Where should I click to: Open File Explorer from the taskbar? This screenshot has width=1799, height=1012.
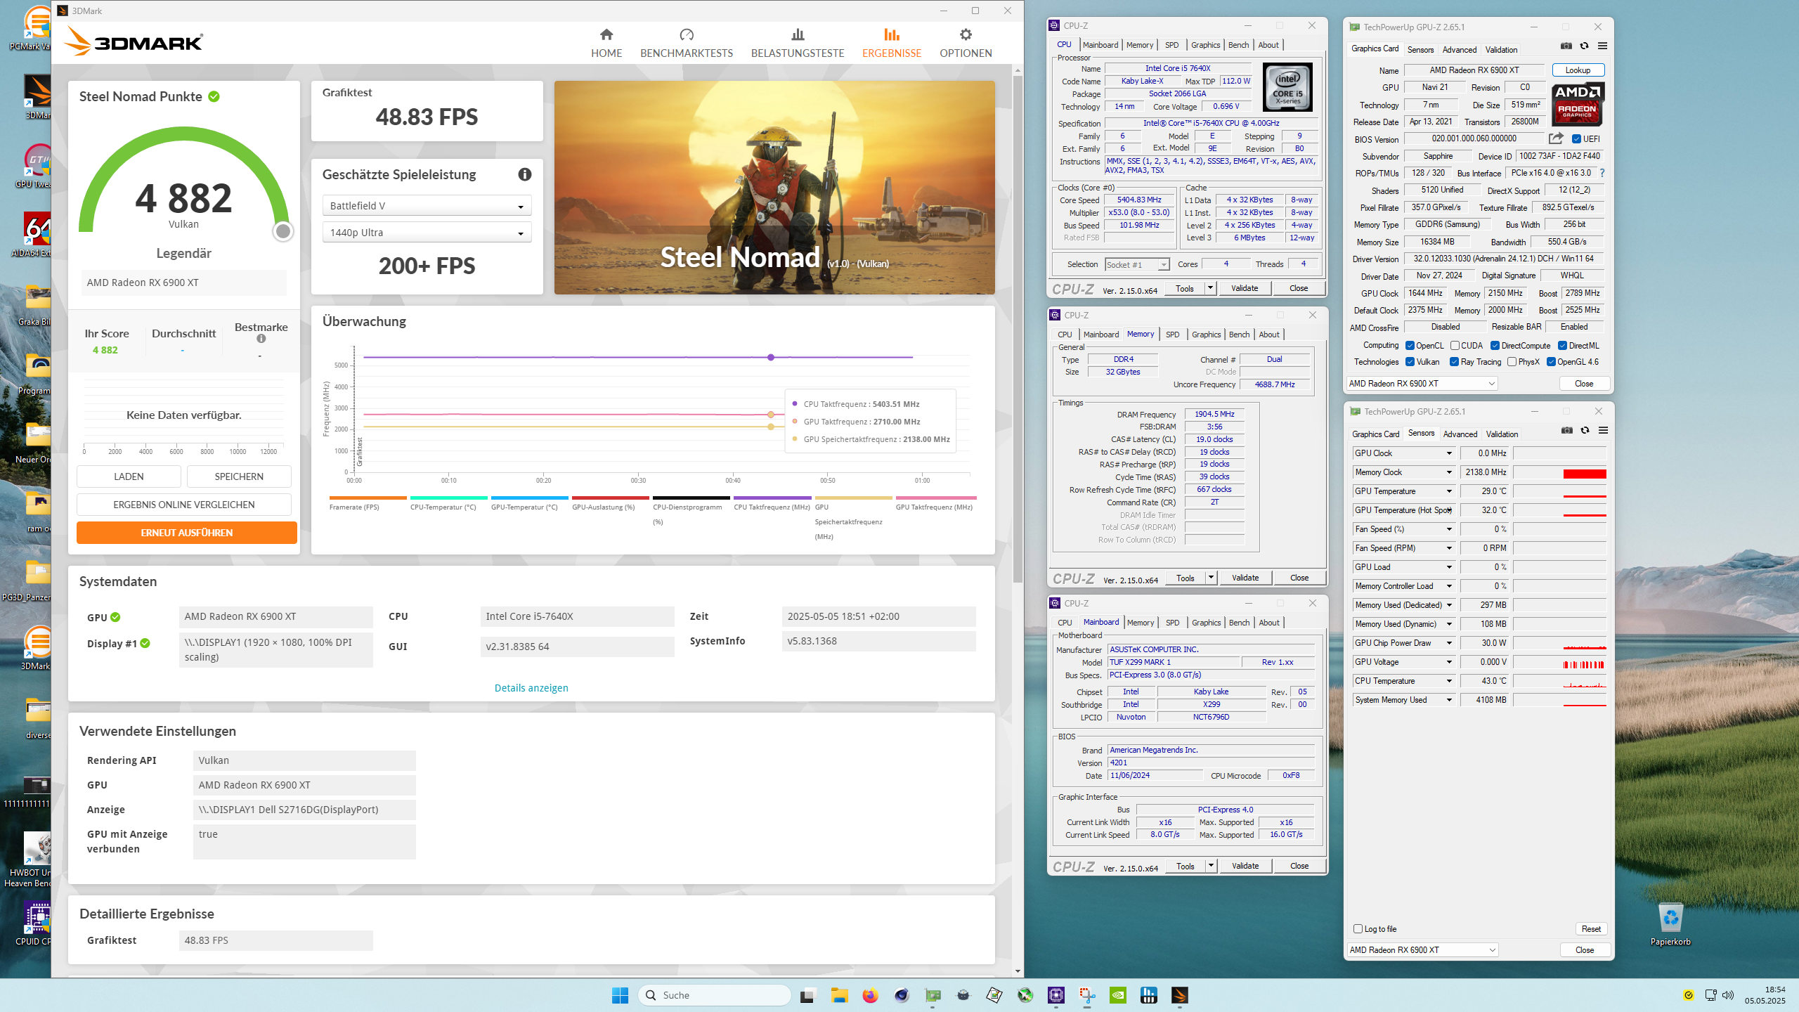point(839,995)
